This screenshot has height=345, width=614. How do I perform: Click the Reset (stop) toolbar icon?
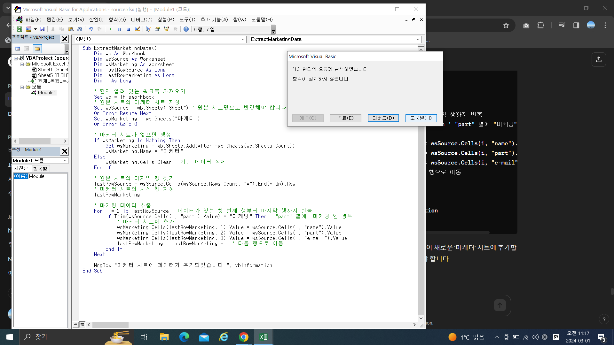tap(128, 29)
